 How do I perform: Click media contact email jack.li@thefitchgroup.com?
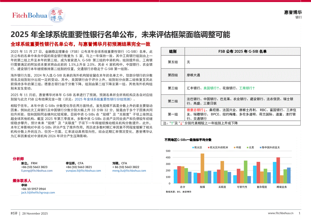(38, 193)
